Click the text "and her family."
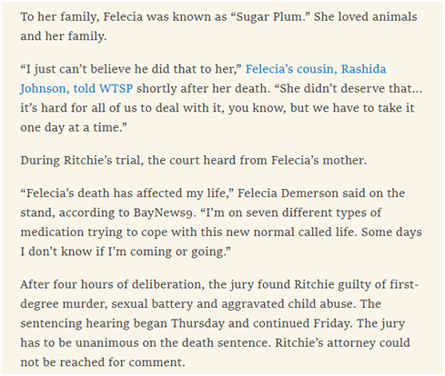 64,36
